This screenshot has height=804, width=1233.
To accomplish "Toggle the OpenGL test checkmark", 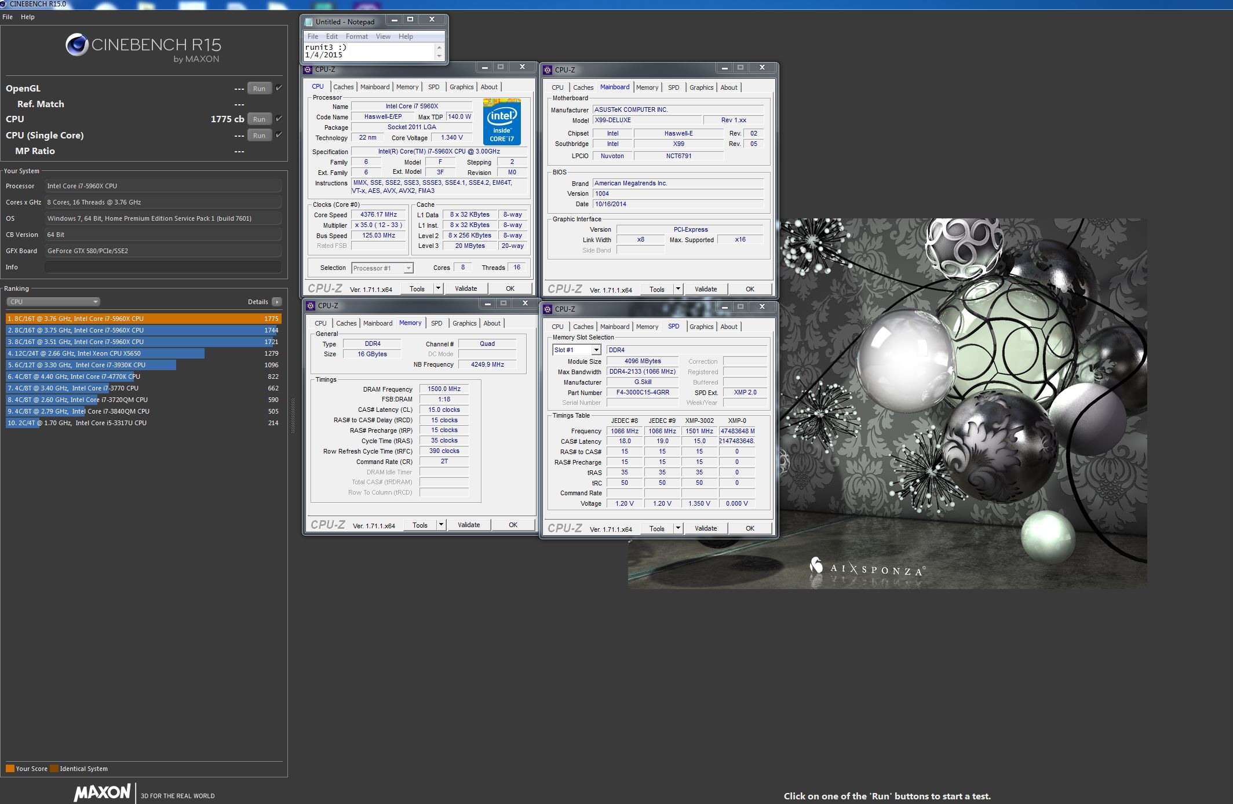I will (279, 88).
